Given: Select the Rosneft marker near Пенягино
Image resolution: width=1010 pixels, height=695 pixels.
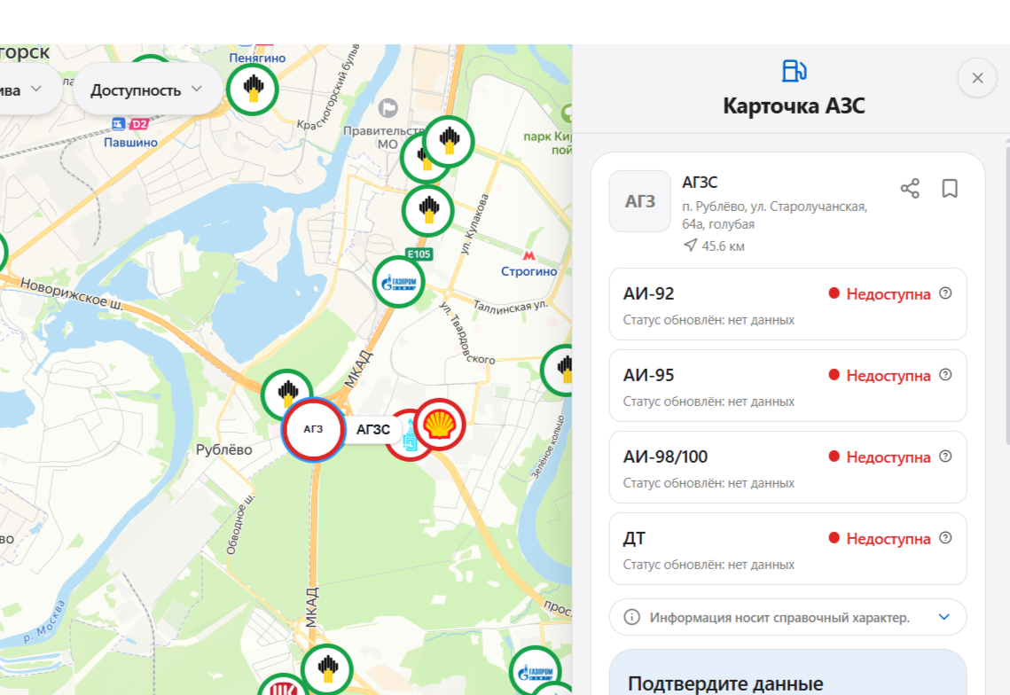Looking at the screenshot, I should pos(253,89).
